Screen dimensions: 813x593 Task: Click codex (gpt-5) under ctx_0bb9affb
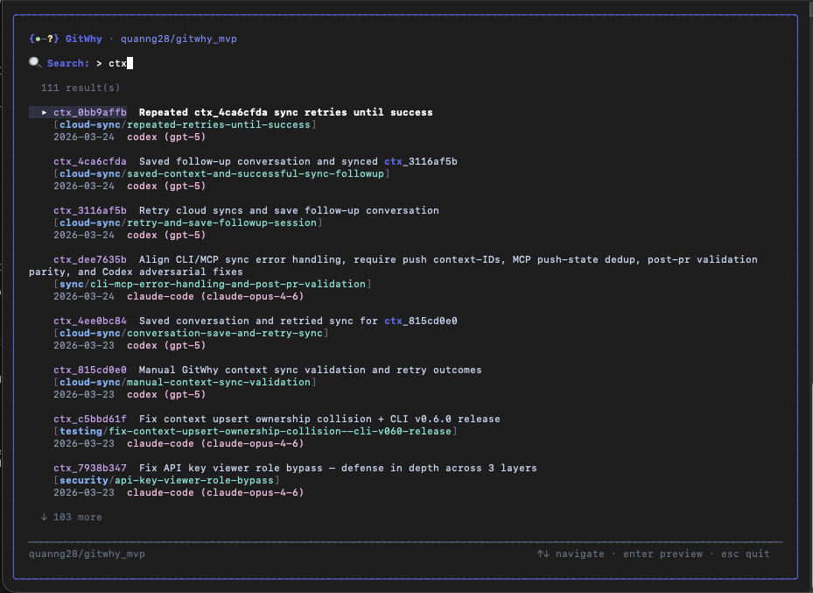click(x=166, y=137)
